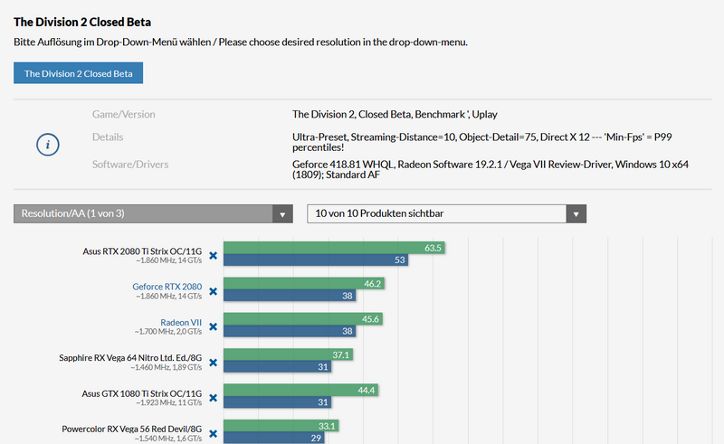Click the blue 29 bar of Vega 56
The image size is (724, 444).
pyautogui.click(x=274, y=438)
